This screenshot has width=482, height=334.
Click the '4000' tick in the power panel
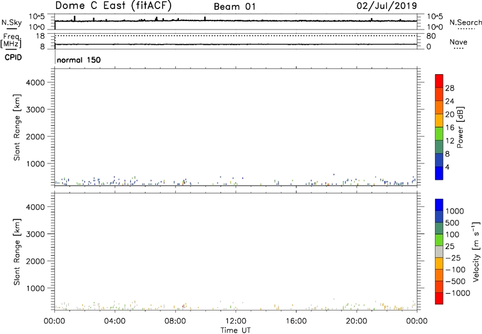pos(35,83)
